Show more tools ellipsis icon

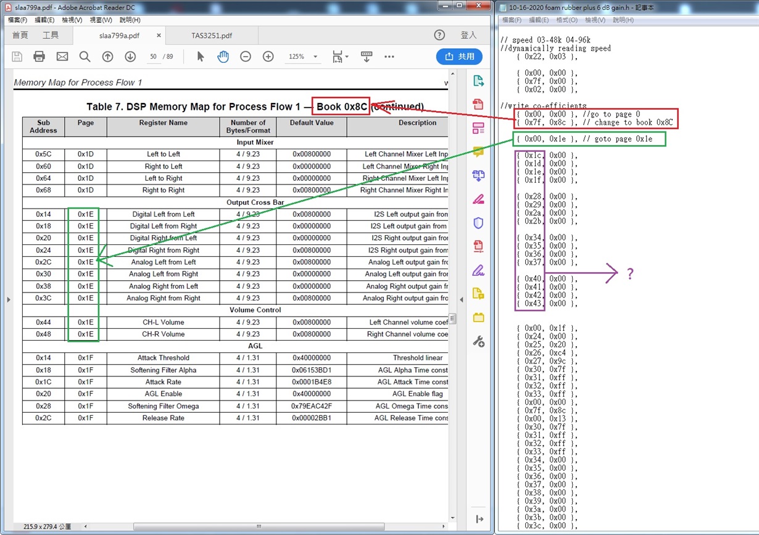click(x=389, y=57)
